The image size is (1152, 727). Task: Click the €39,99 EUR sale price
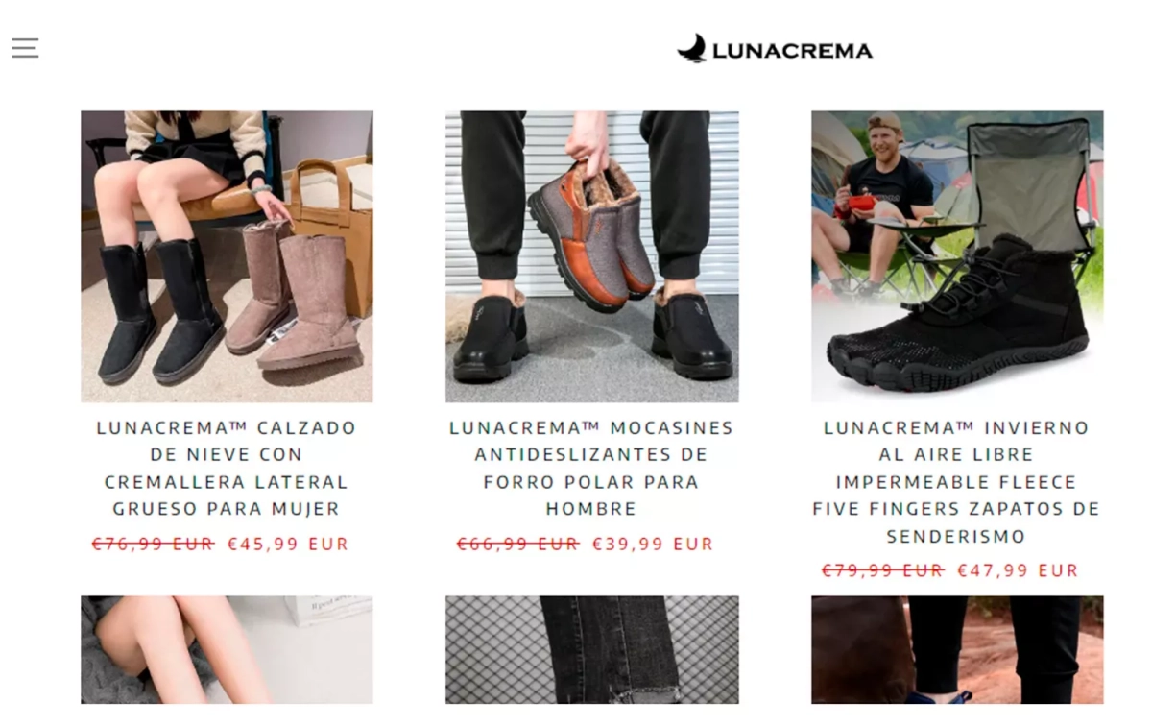pos(653,545)
